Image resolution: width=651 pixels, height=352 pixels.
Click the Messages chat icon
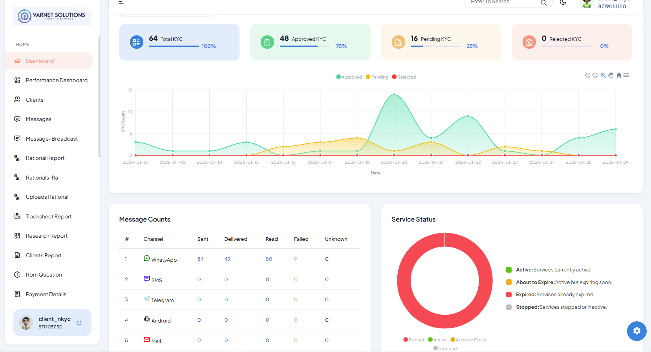(17, 119)
